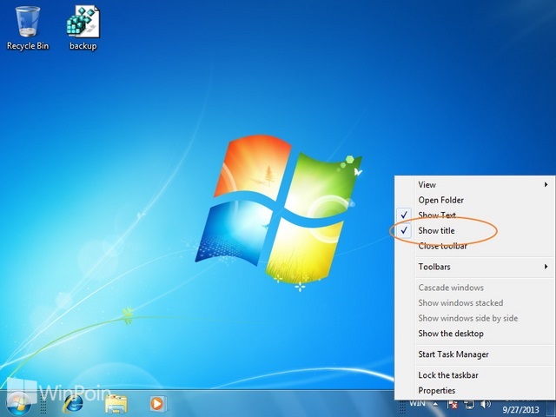Open taskbar Properties
Screen dimensions: 556x417
point(475,390)
